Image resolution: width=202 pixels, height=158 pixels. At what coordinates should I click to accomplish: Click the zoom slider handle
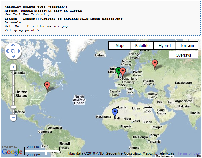point(13,107)
